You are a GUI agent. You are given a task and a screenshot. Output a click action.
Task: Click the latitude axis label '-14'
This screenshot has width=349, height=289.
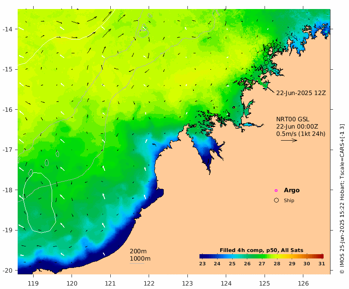(x=7, y=29)
